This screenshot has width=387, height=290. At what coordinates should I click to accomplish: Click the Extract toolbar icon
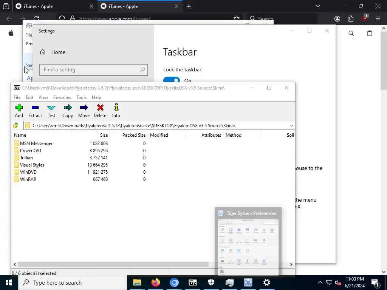pyautogui.click(x=35, y=111)
